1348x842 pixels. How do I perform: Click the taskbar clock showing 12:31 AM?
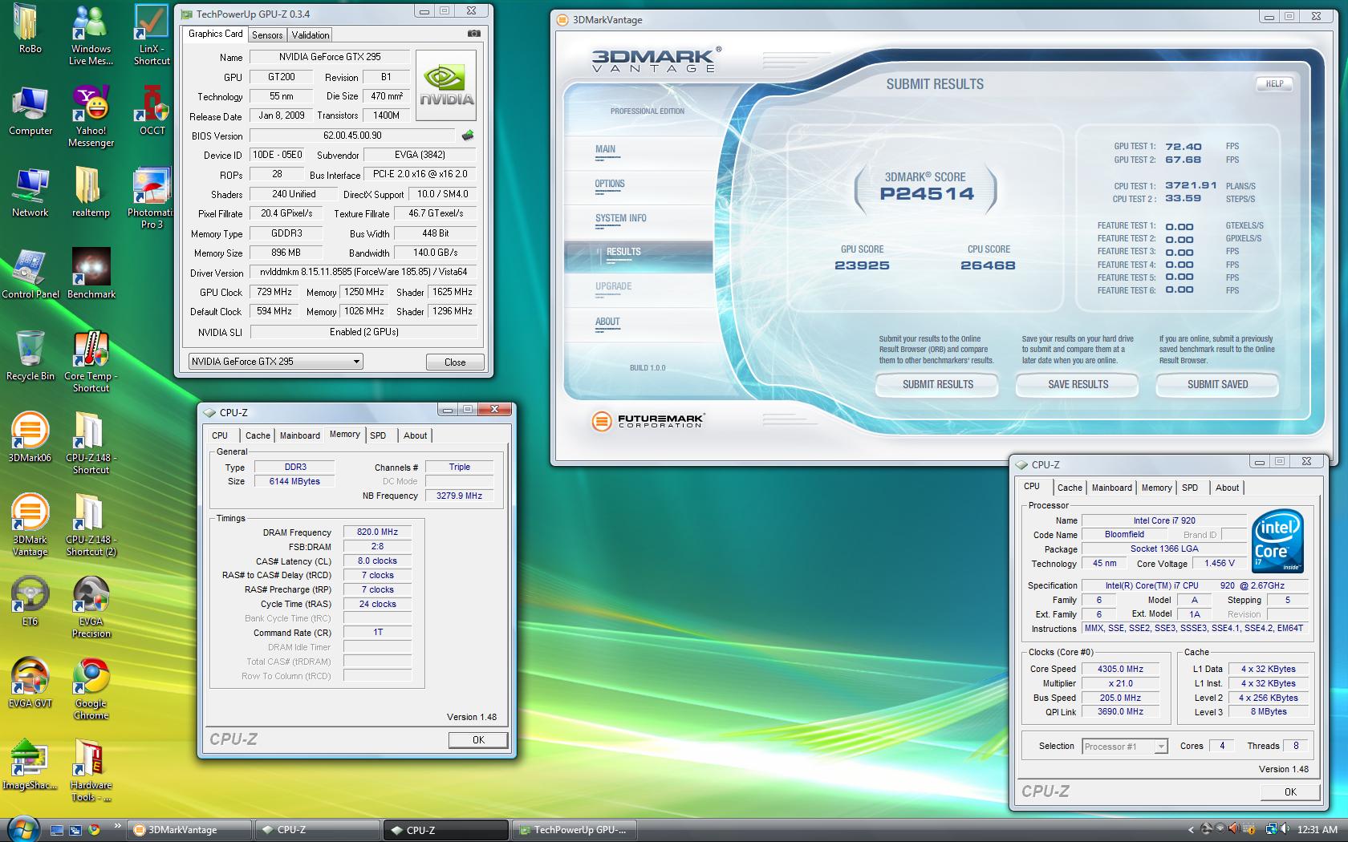pos(1317,830)
